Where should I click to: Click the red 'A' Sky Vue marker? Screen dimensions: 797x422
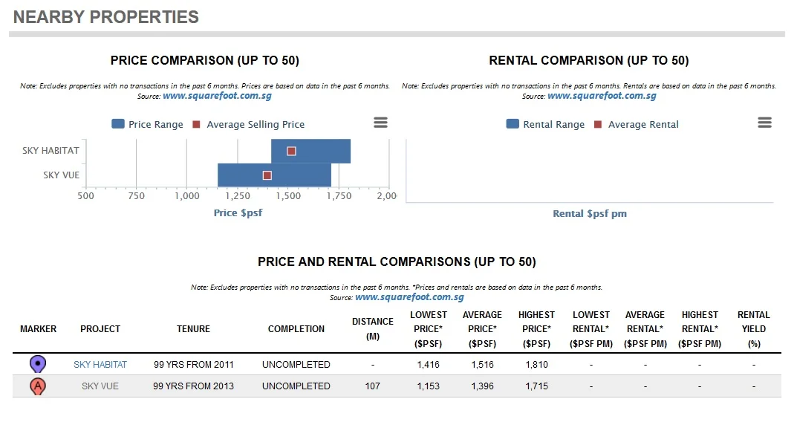point(38,386)
